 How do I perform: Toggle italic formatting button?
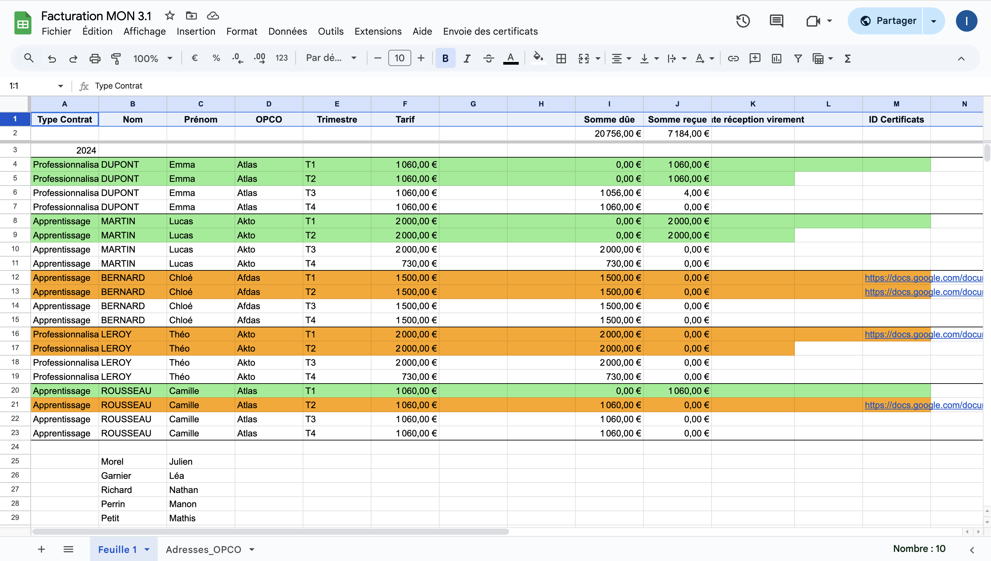467,59
